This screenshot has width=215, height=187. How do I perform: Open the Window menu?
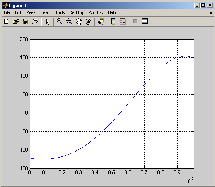click(96, 12)
